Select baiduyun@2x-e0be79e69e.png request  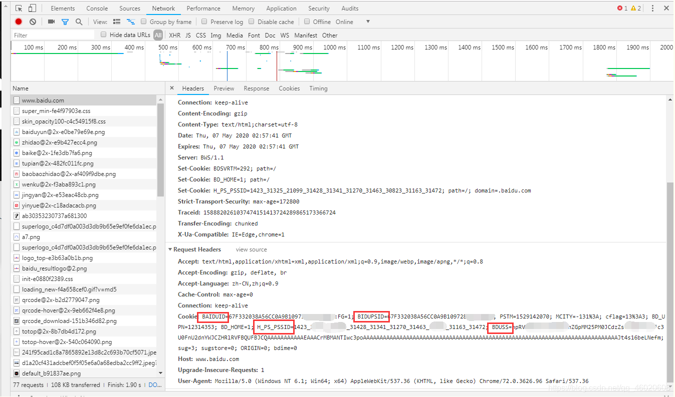point(84,132)
